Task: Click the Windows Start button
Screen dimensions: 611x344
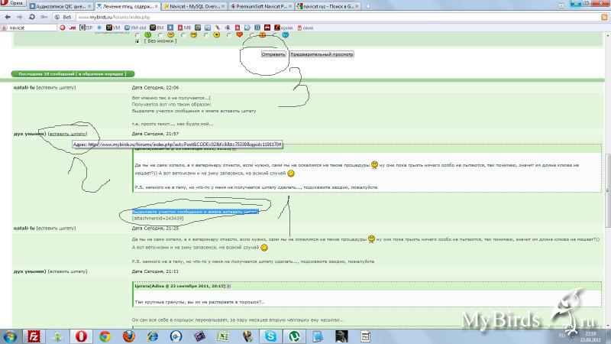Action: [11, 335]
